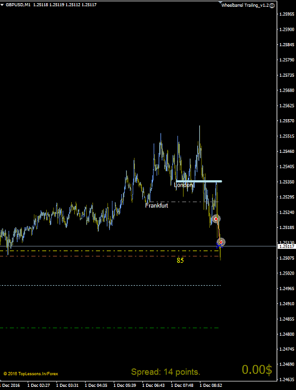
Task: Click the 1.25295 price scale label
Action: [x=287, y=197]
